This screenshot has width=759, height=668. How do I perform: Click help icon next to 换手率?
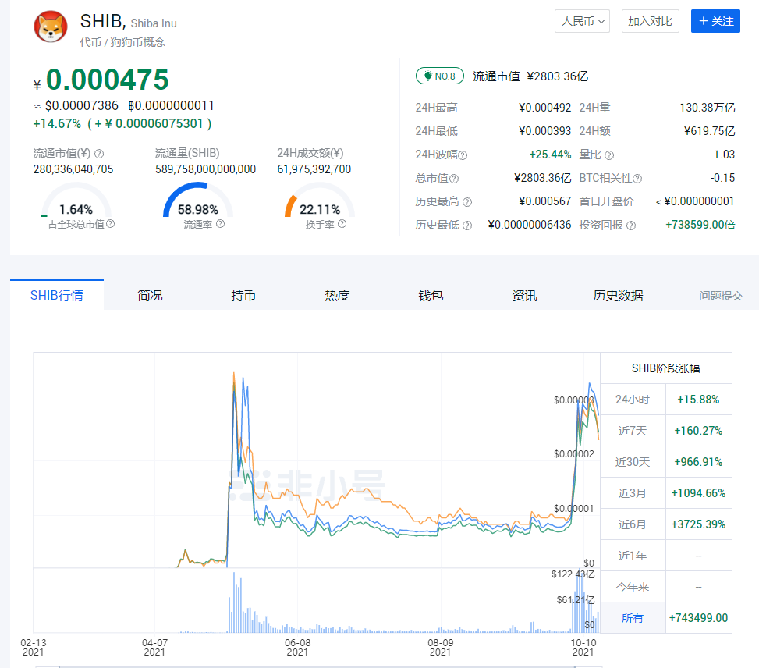342,224
